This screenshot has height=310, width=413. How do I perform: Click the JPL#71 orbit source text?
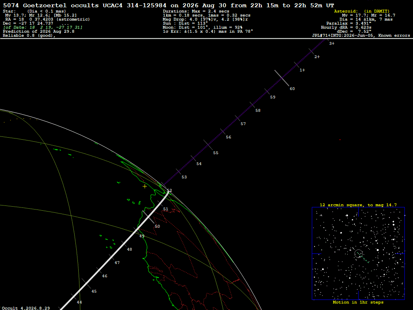pyautogui.click(x=361, y=36)
